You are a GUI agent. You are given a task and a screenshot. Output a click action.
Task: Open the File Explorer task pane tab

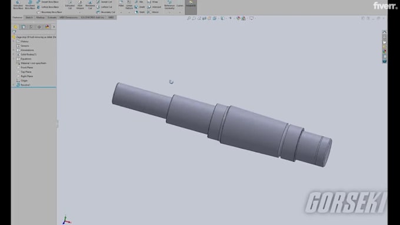tap(385, 42)
